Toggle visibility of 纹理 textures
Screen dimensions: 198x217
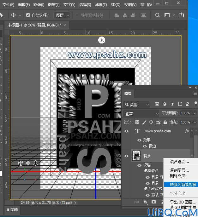(x=139, y=165)
